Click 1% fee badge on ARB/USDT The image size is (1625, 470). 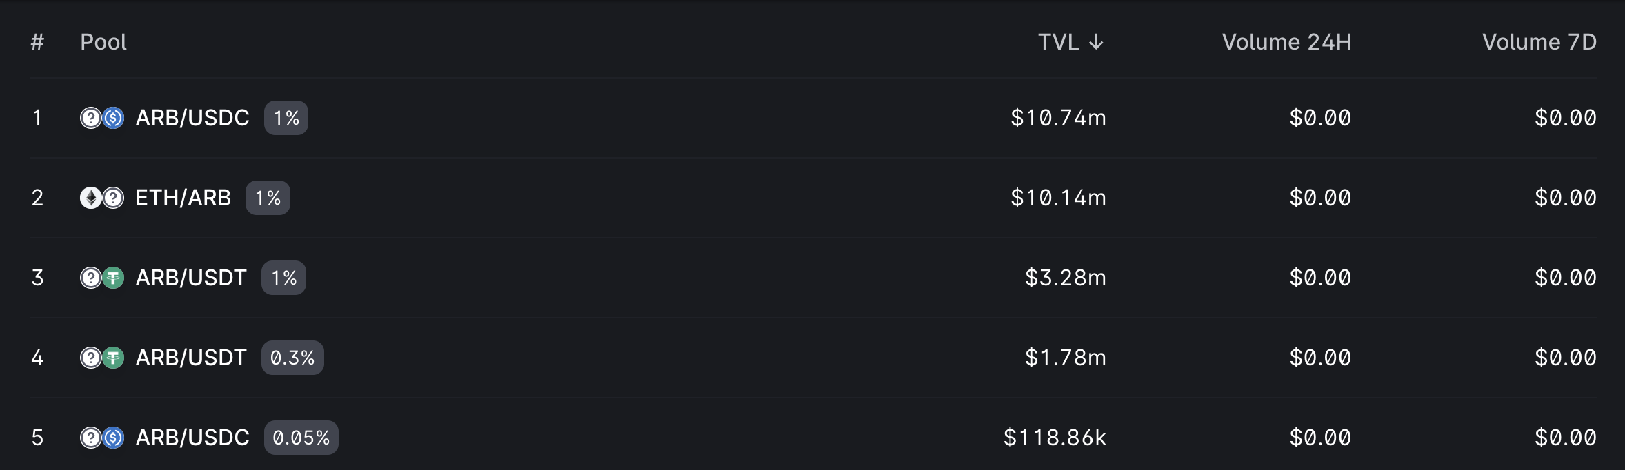[x=283, y=278]
